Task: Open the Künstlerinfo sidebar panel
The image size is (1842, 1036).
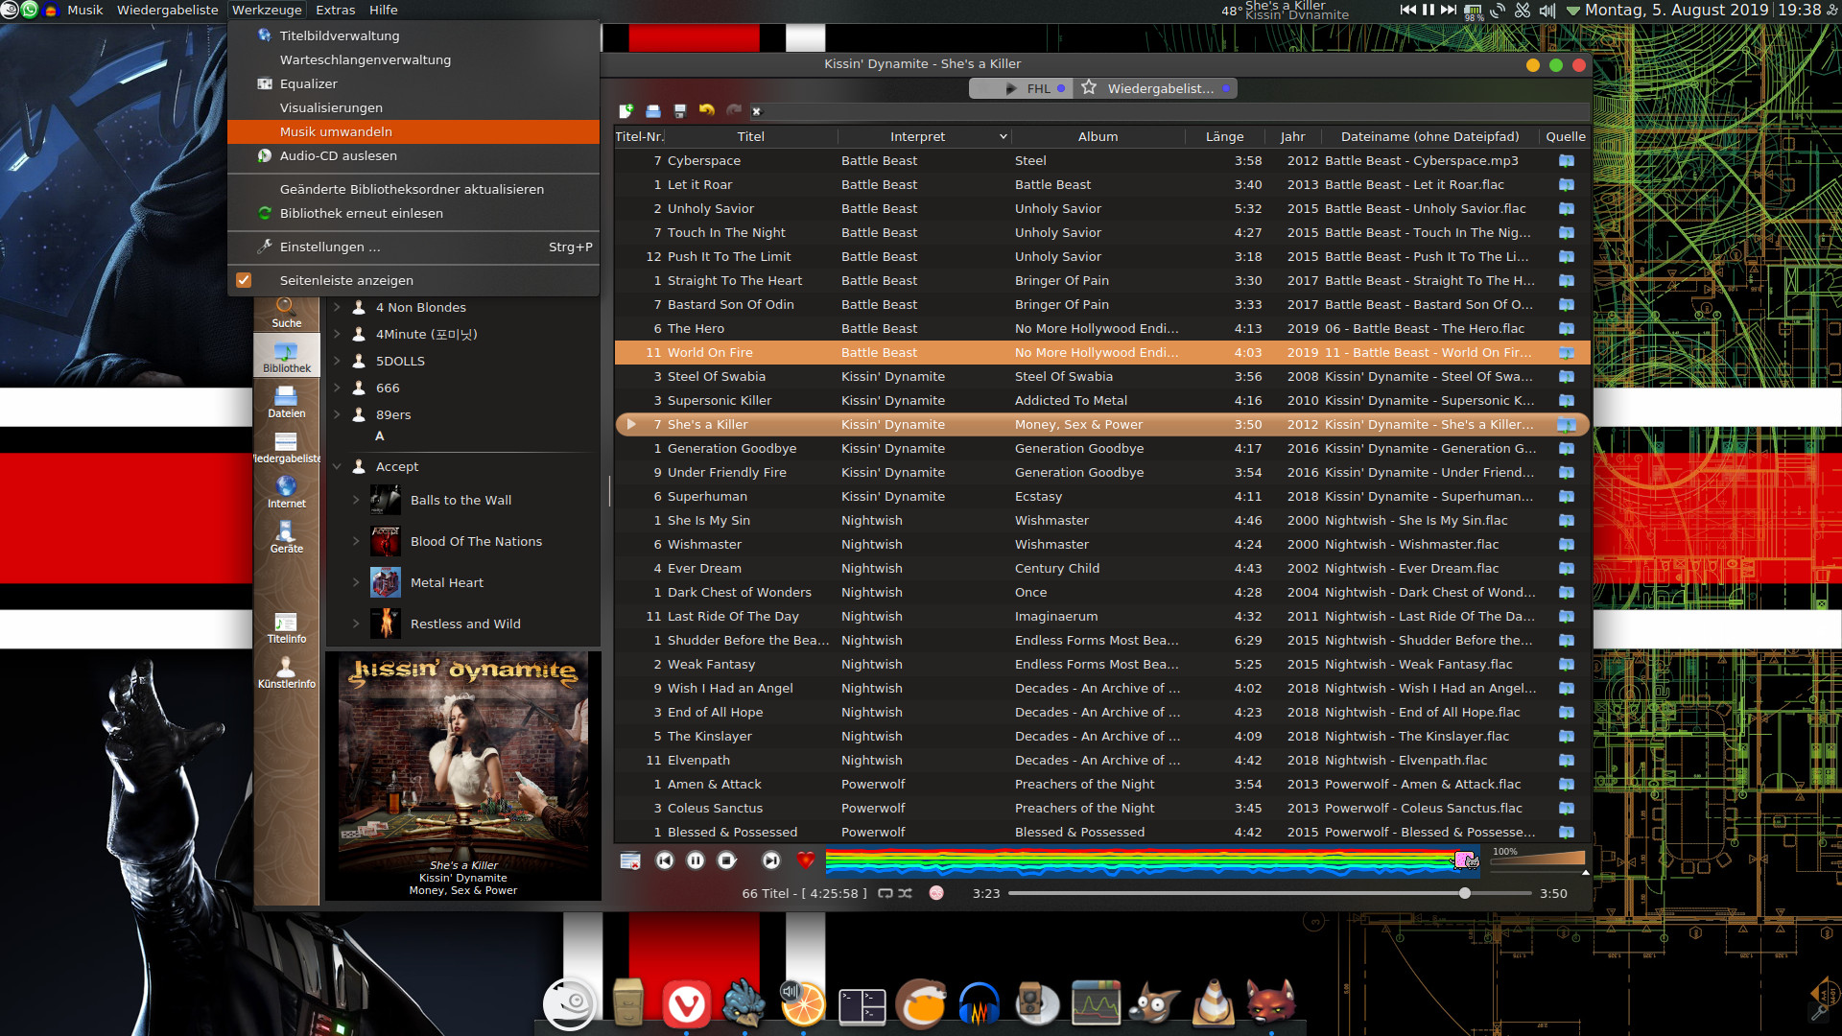Action: tap(286, 672)
